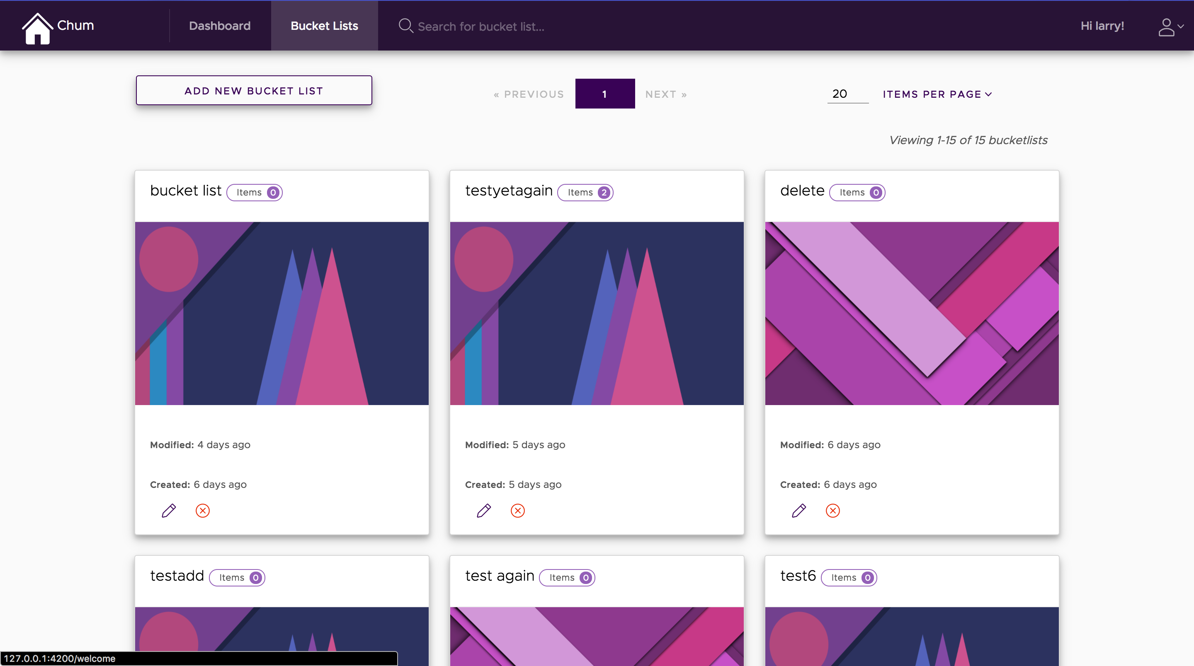Click Add New Bucket List button
Viewport: 1194px width, 666px height.
[254, 90]
